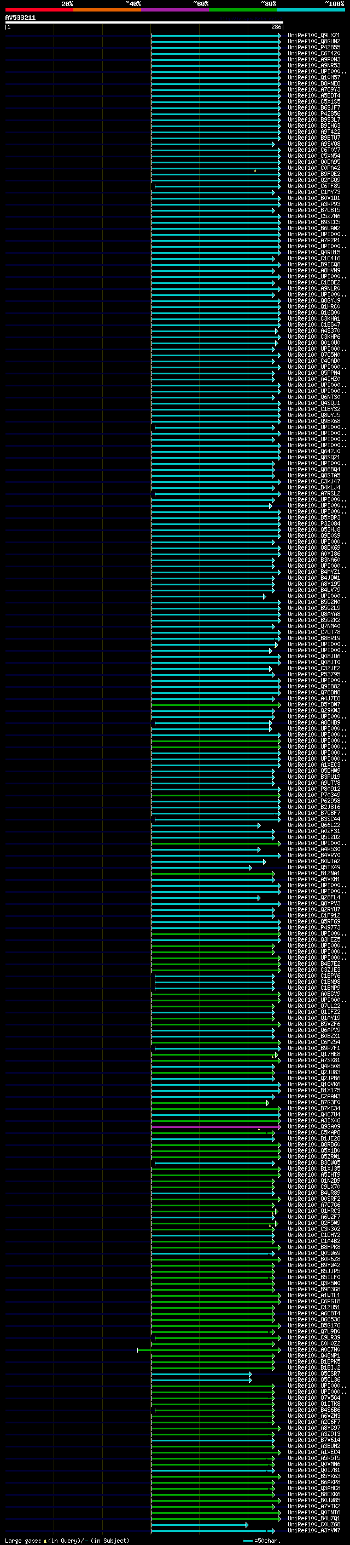The width and height of the screenshot is (350, 1545).
Task: Select hit UniRef100_P70349
Action: click(313, 795)
